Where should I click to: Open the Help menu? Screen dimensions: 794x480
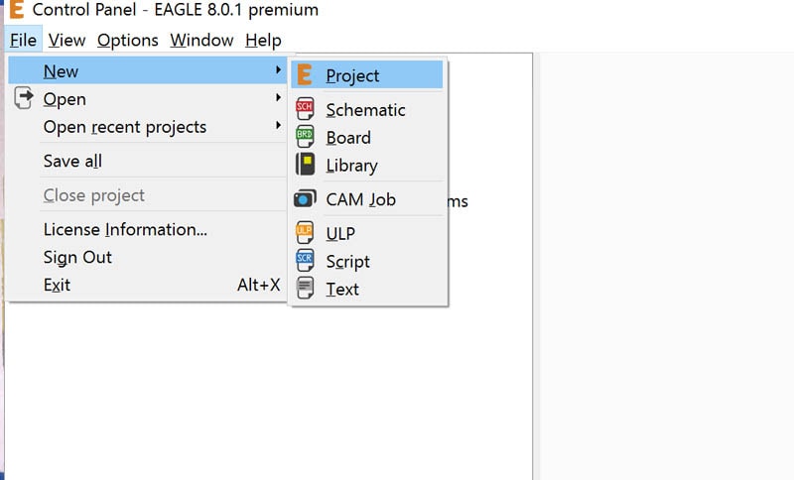point(263,40)
